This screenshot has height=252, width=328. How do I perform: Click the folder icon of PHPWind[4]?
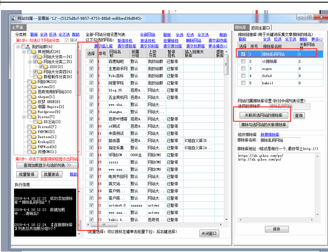click(34, 147)
